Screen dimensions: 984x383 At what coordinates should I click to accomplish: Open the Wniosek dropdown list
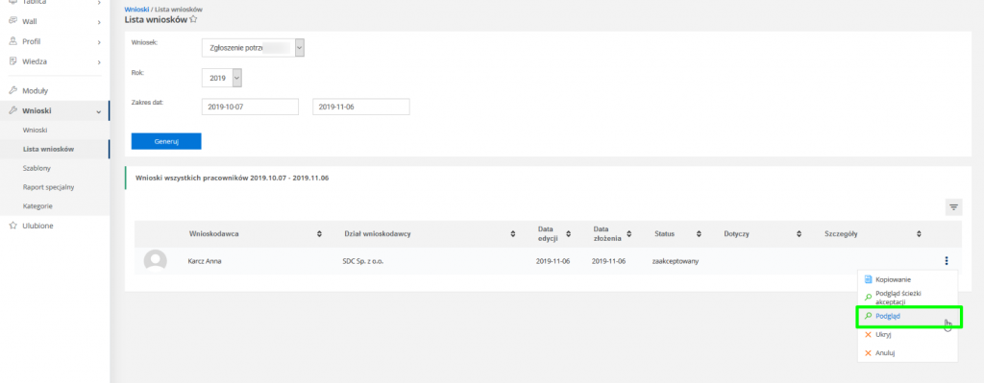coord(253,48)
